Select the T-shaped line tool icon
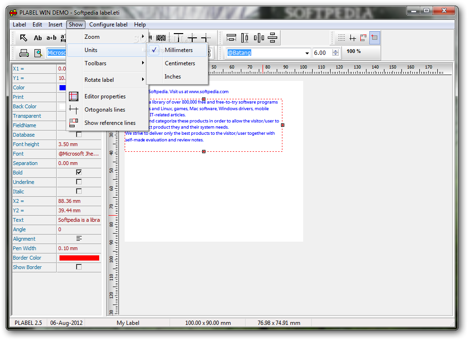468x340 pixels. 179,37
